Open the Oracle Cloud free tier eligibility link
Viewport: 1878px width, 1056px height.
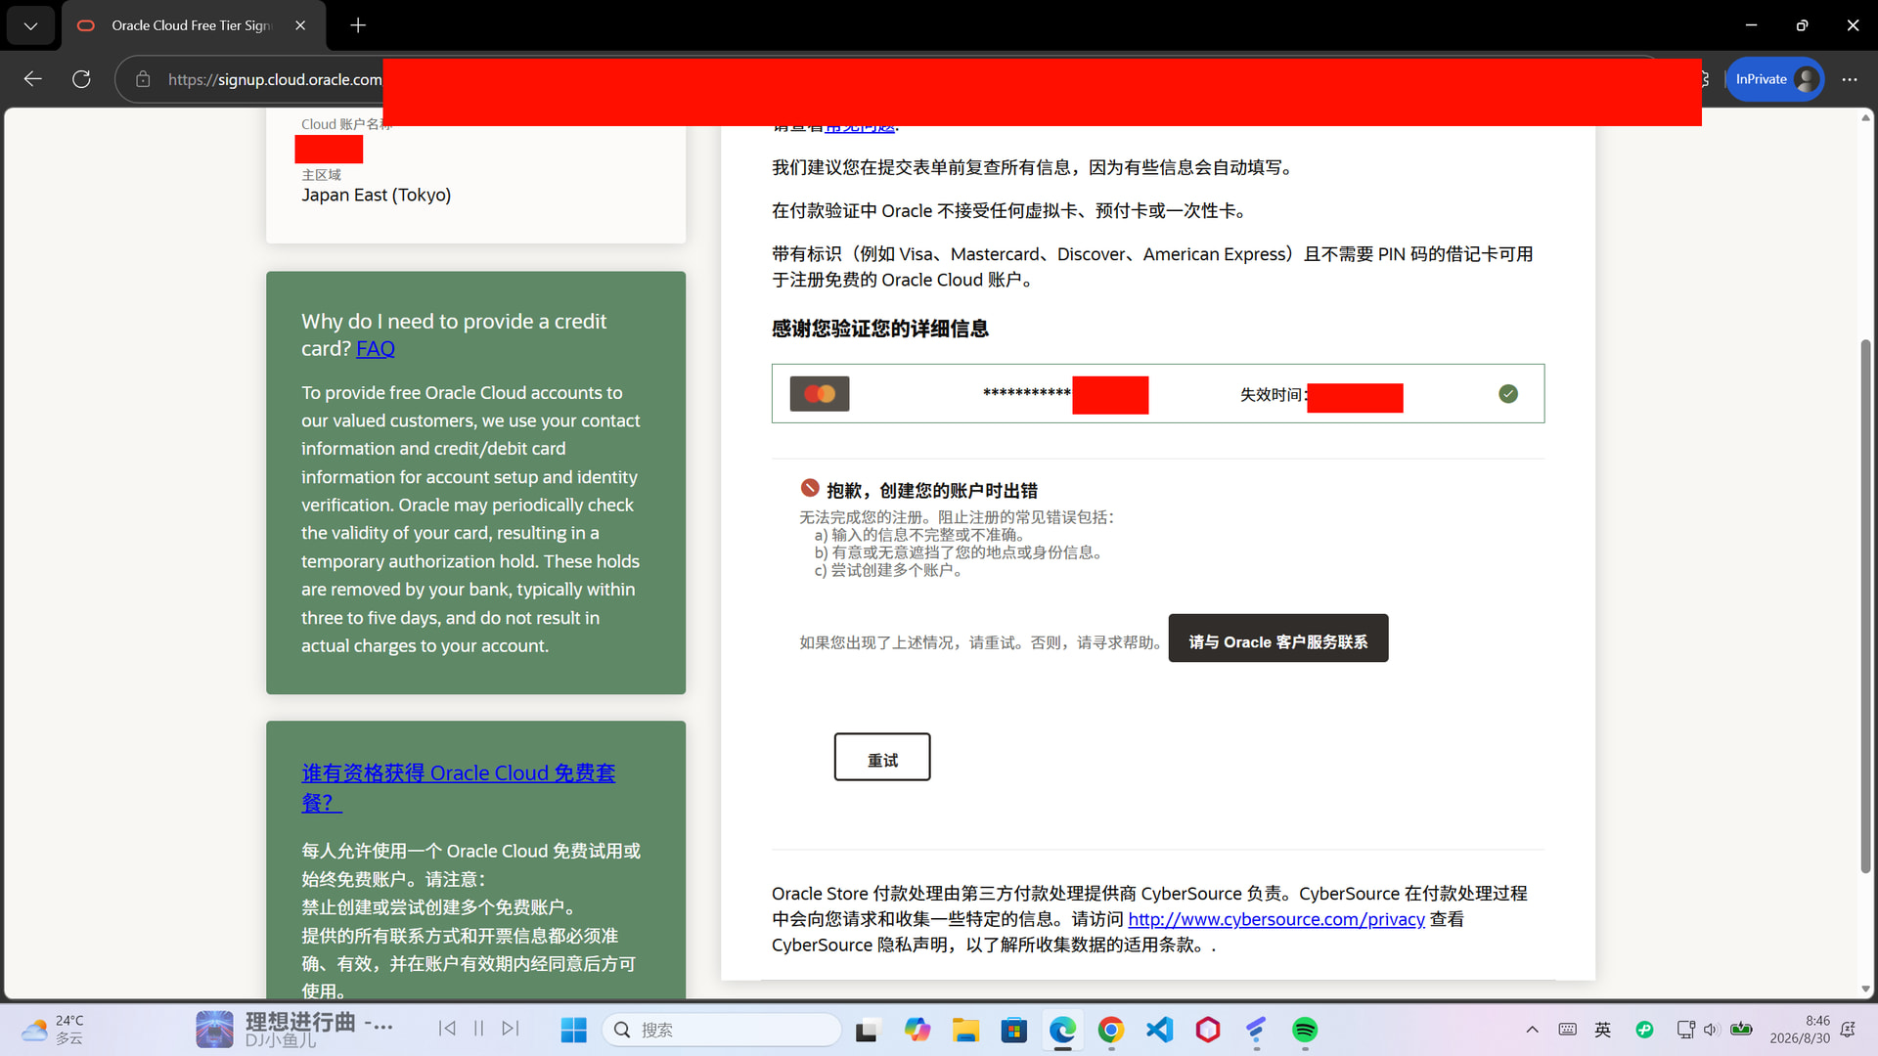[x=458, y=787]
